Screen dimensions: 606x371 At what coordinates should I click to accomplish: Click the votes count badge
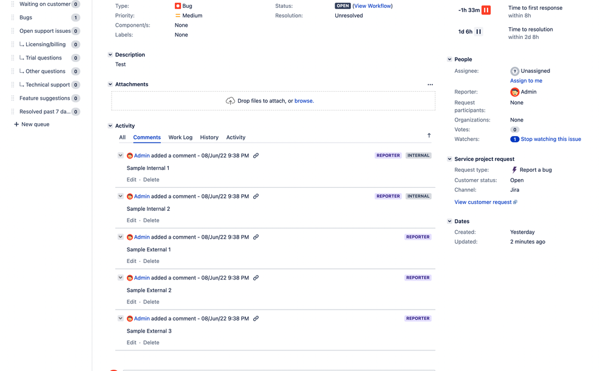pyautogui.click(x=514, y=130)
